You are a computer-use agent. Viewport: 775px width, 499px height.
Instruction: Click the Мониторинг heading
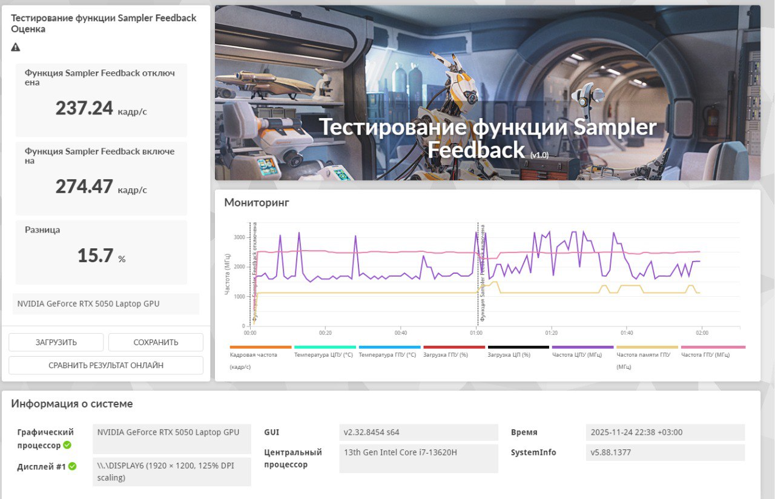[257, 202]
